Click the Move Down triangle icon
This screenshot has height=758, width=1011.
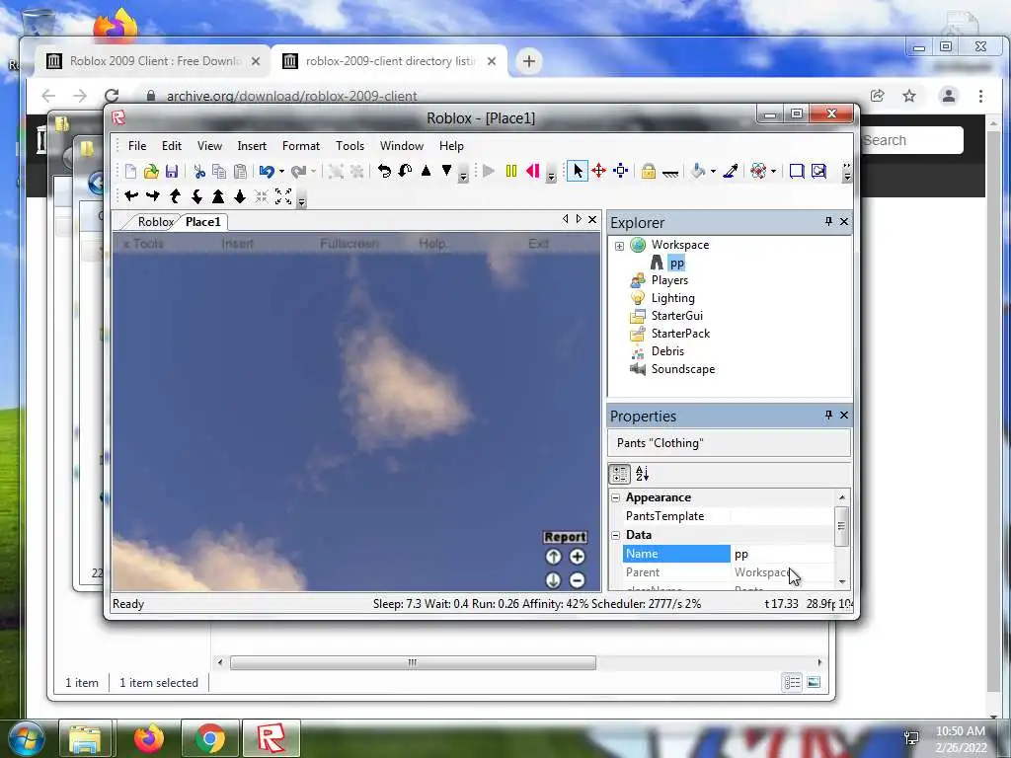click(x=446, y=171)
